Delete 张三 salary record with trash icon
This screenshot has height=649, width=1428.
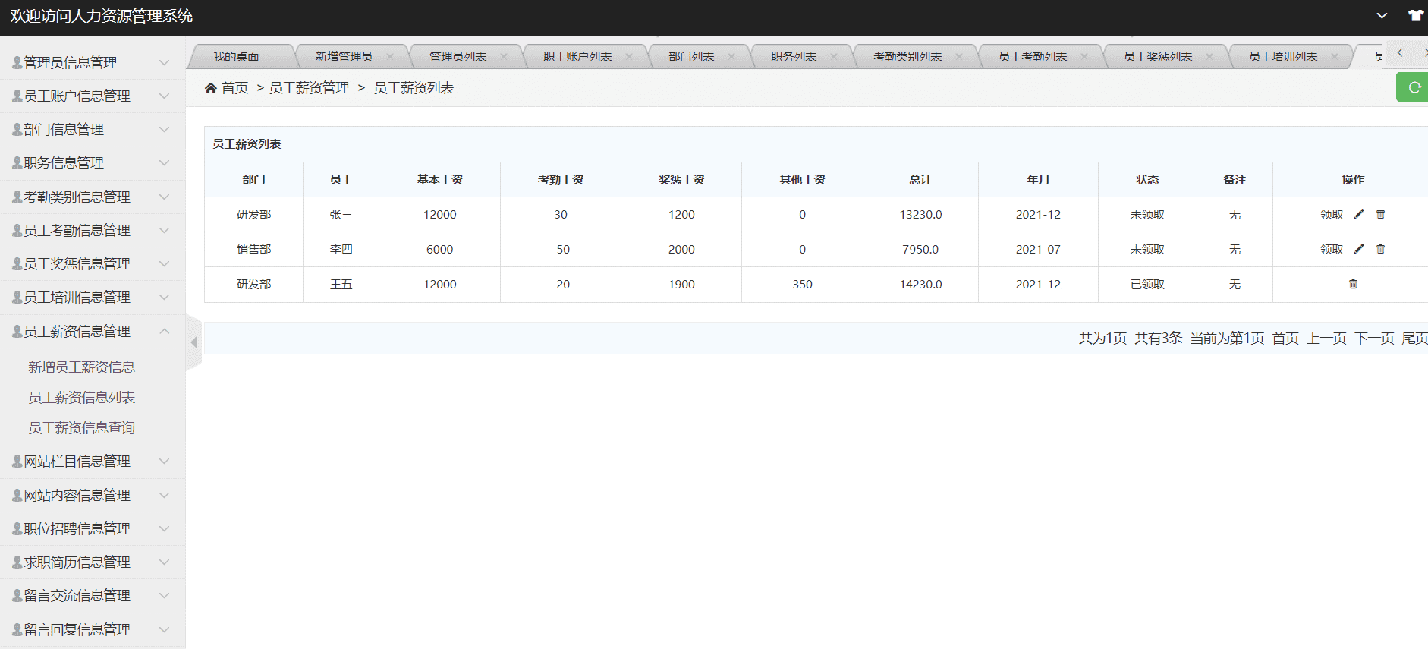click(1380, 214)
